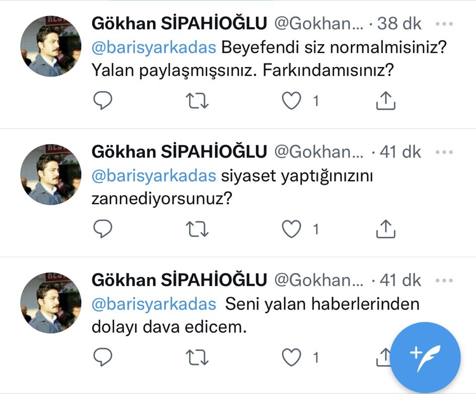Open @barisyarkadas mention in 'dava edicem' tweet
This screenshot has height=394, width=476.
tap(154, 304)
